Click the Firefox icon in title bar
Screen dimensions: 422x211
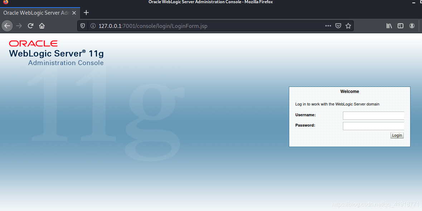(6, 2)
